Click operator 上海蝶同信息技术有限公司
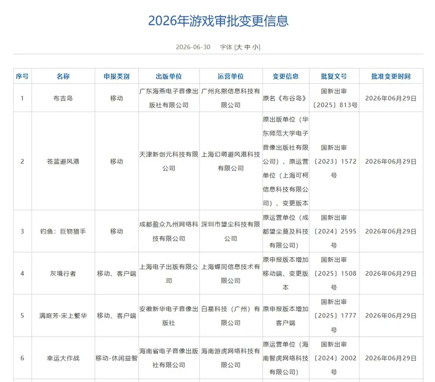435x382 pixels. click(231, 274)
